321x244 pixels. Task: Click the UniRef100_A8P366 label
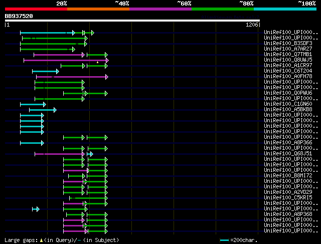288,143
